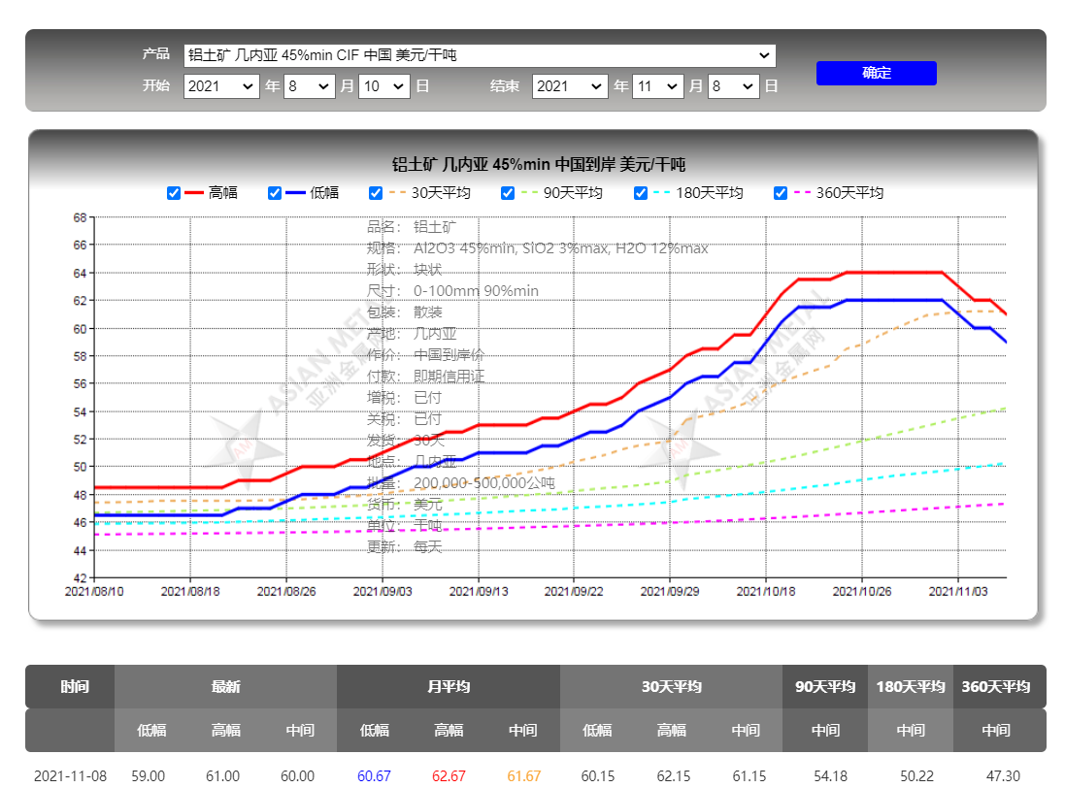
Task: Select the 月平均 table header
Action: tap(449, 686)
